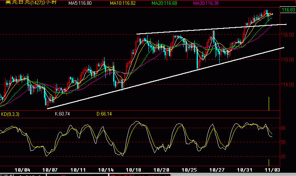Image resolution: width=296 pixels, height=176 pixels.
Task: Click the 10/11 date label
Action: tap(78, 170)
